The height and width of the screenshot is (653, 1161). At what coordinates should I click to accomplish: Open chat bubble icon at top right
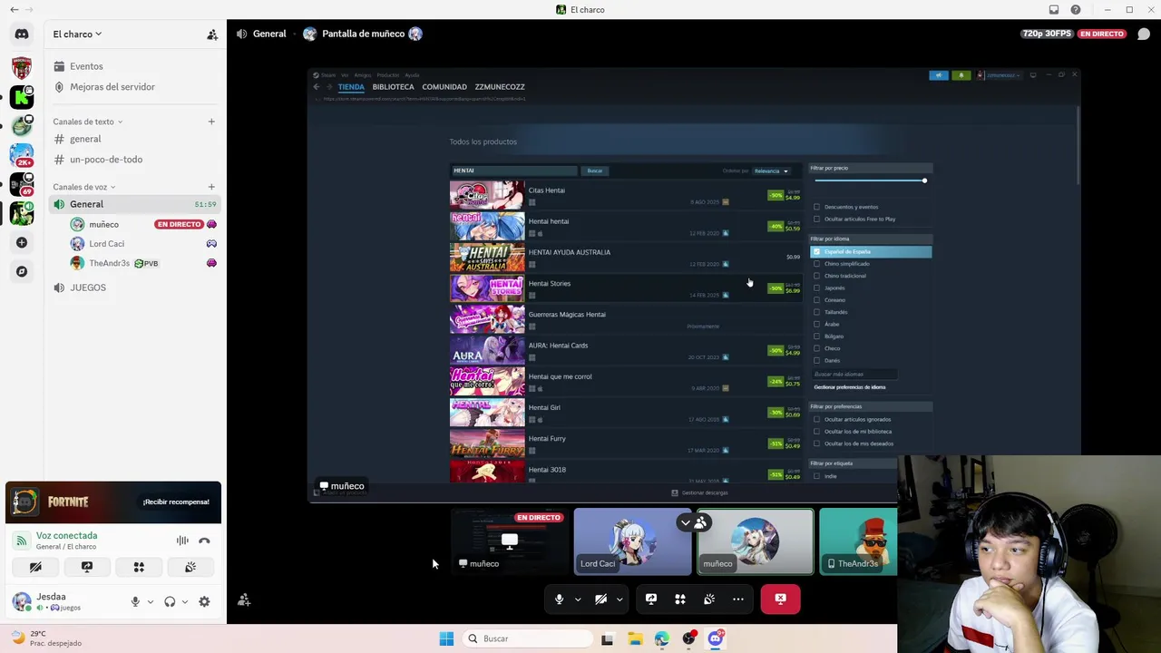1144,34
